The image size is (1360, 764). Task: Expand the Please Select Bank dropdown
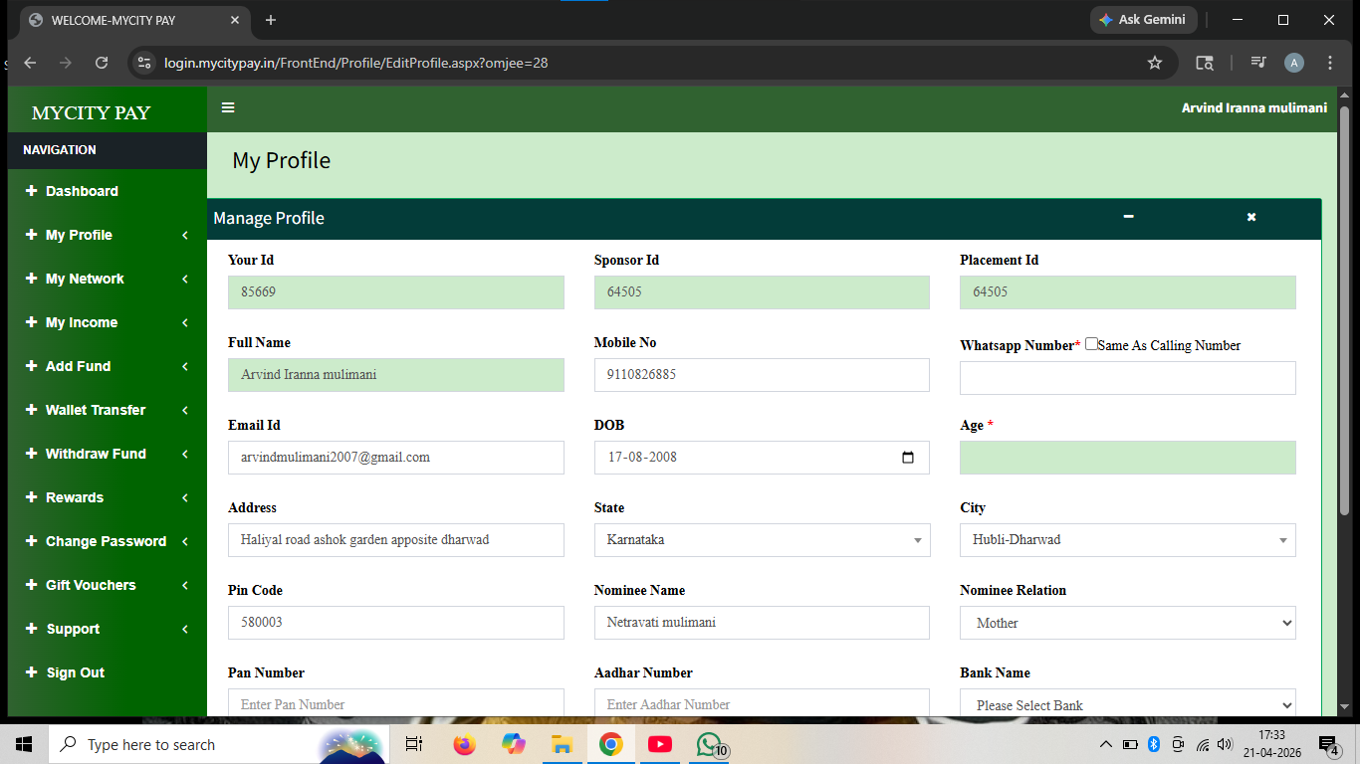(x=1128, y=703)
